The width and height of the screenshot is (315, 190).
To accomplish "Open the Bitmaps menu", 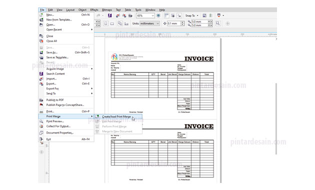I will point(107,10).
